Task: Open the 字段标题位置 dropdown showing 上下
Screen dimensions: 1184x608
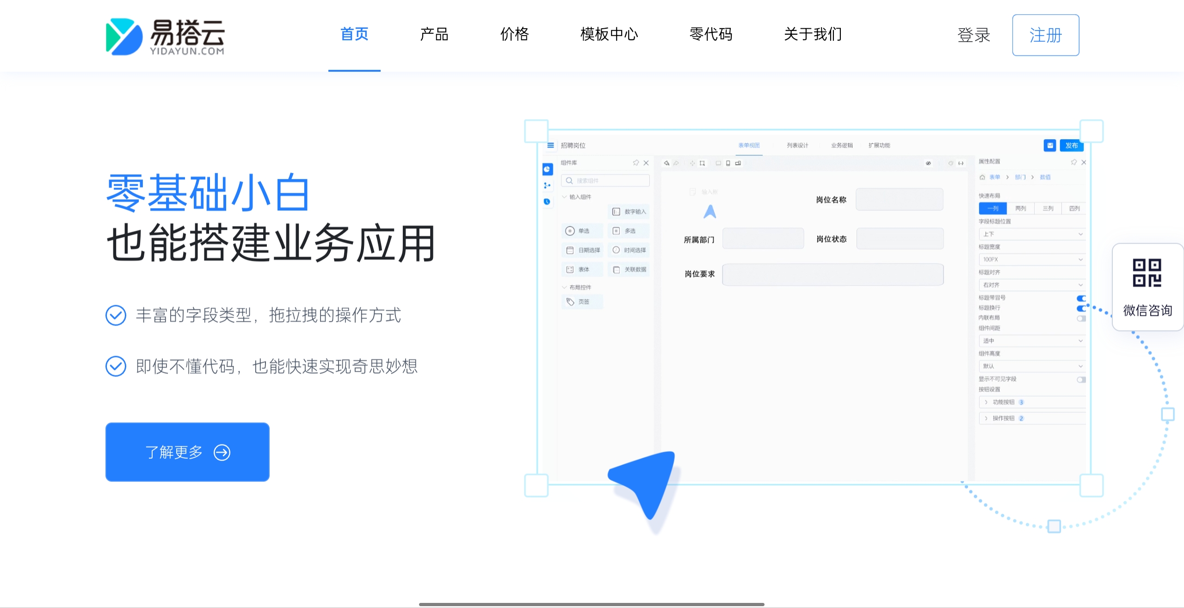Action: [x=1032, y=234]
